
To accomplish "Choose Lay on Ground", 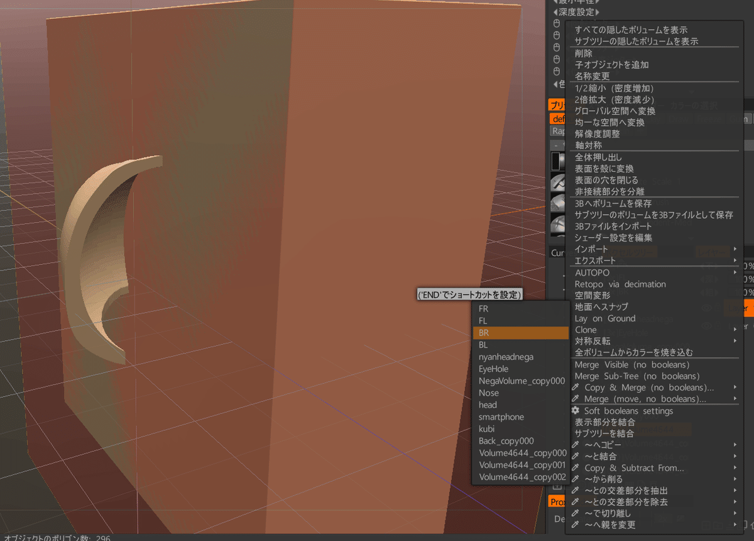I will coord(605,318).
